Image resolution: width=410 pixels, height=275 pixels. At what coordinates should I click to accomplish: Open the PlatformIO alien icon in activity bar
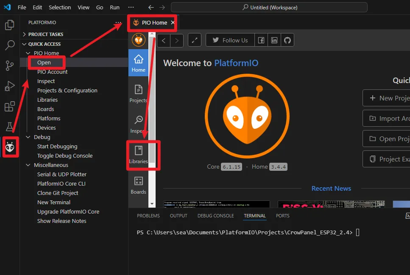tap(10, 147)
